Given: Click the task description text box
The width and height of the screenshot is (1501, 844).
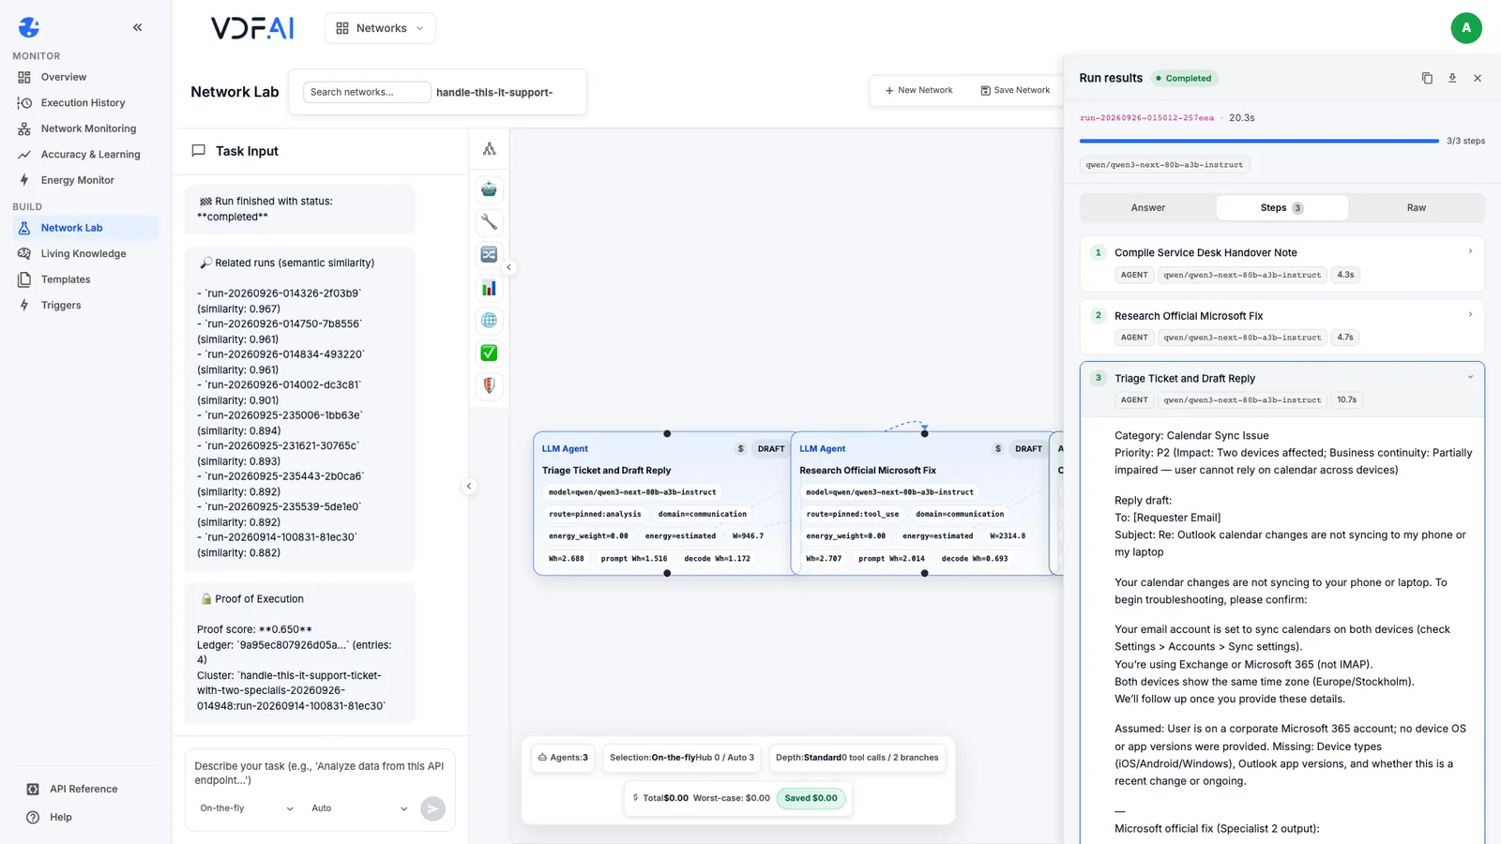Looking at the screenshot, I should tap(320, 773).
